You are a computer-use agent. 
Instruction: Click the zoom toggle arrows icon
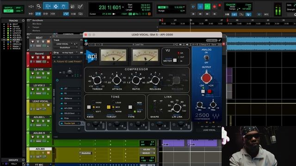(x=31, y=6)
